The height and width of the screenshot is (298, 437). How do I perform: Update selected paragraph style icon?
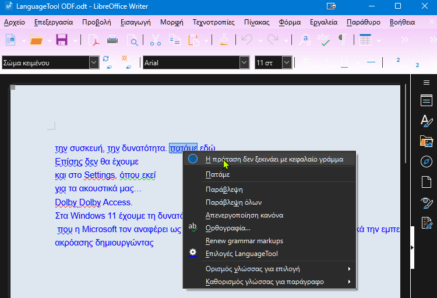(x=107, y=62)
